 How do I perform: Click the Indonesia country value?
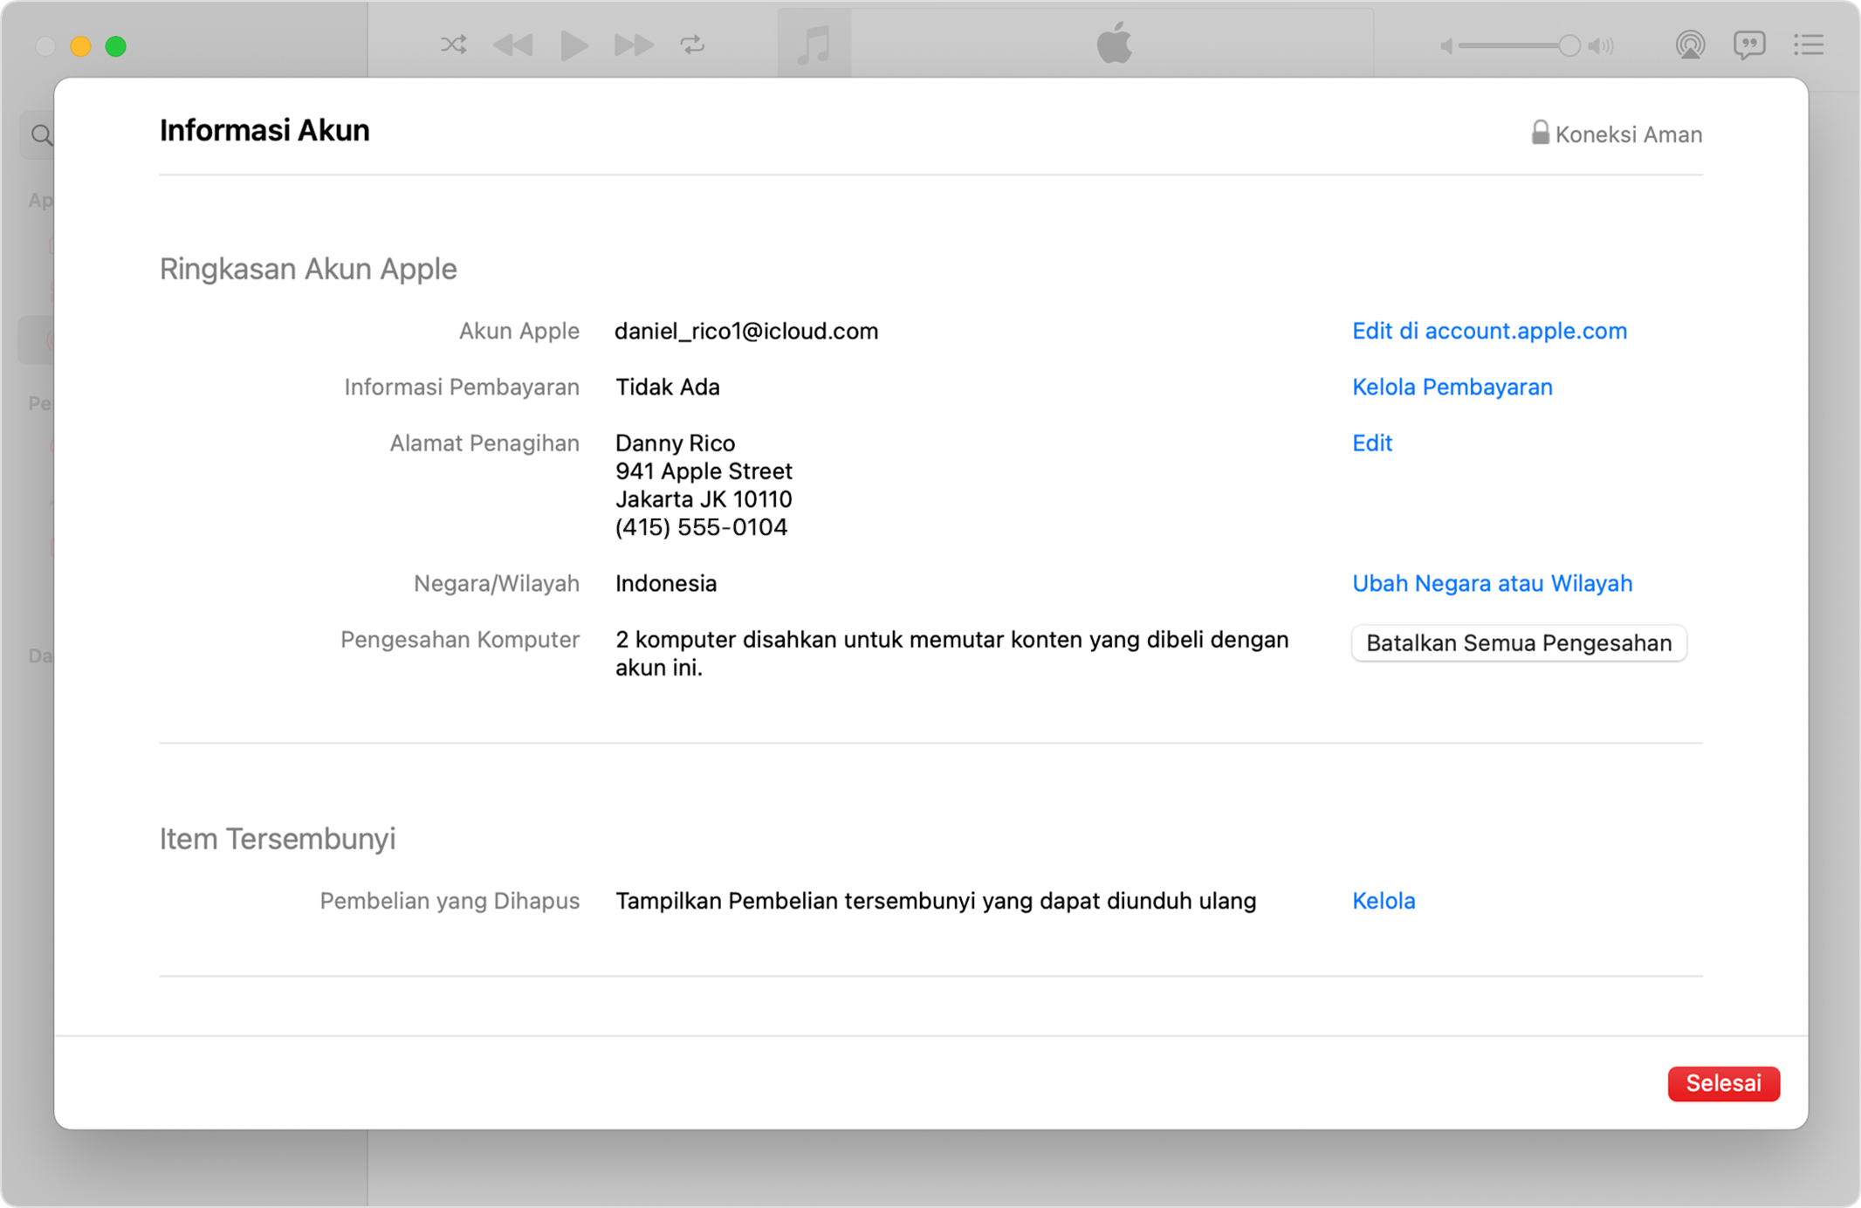(666, 583)
